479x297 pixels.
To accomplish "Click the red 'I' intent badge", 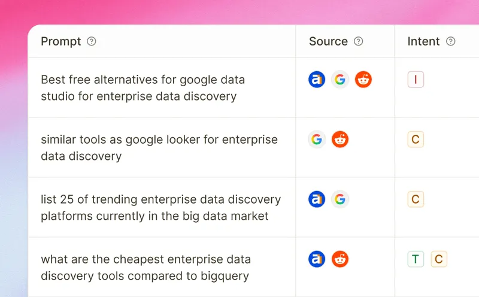I will [416, 80].
